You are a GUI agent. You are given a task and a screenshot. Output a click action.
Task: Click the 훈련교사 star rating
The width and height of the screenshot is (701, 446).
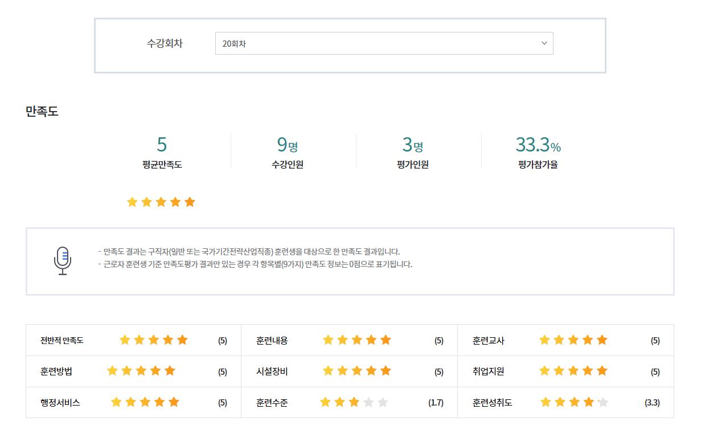click(x=573, y=340)
